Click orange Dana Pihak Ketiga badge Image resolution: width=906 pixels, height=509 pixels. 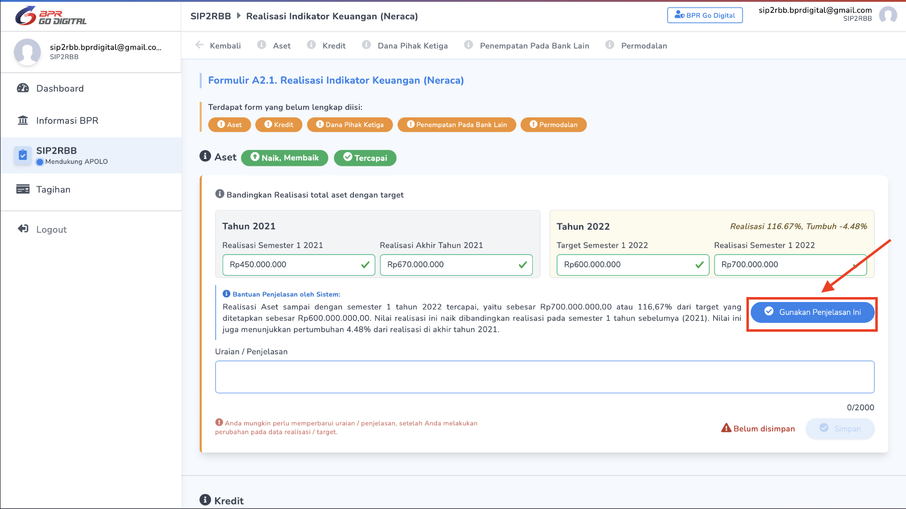pos(350,125)
